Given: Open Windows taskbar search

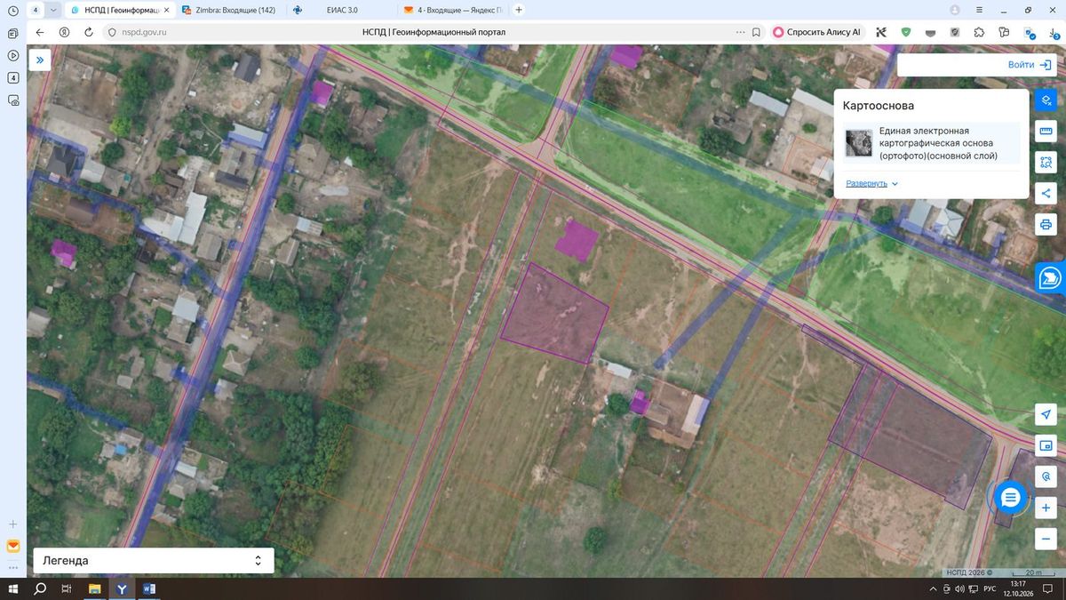Looking at the screenshot, I should coord(40,588).
